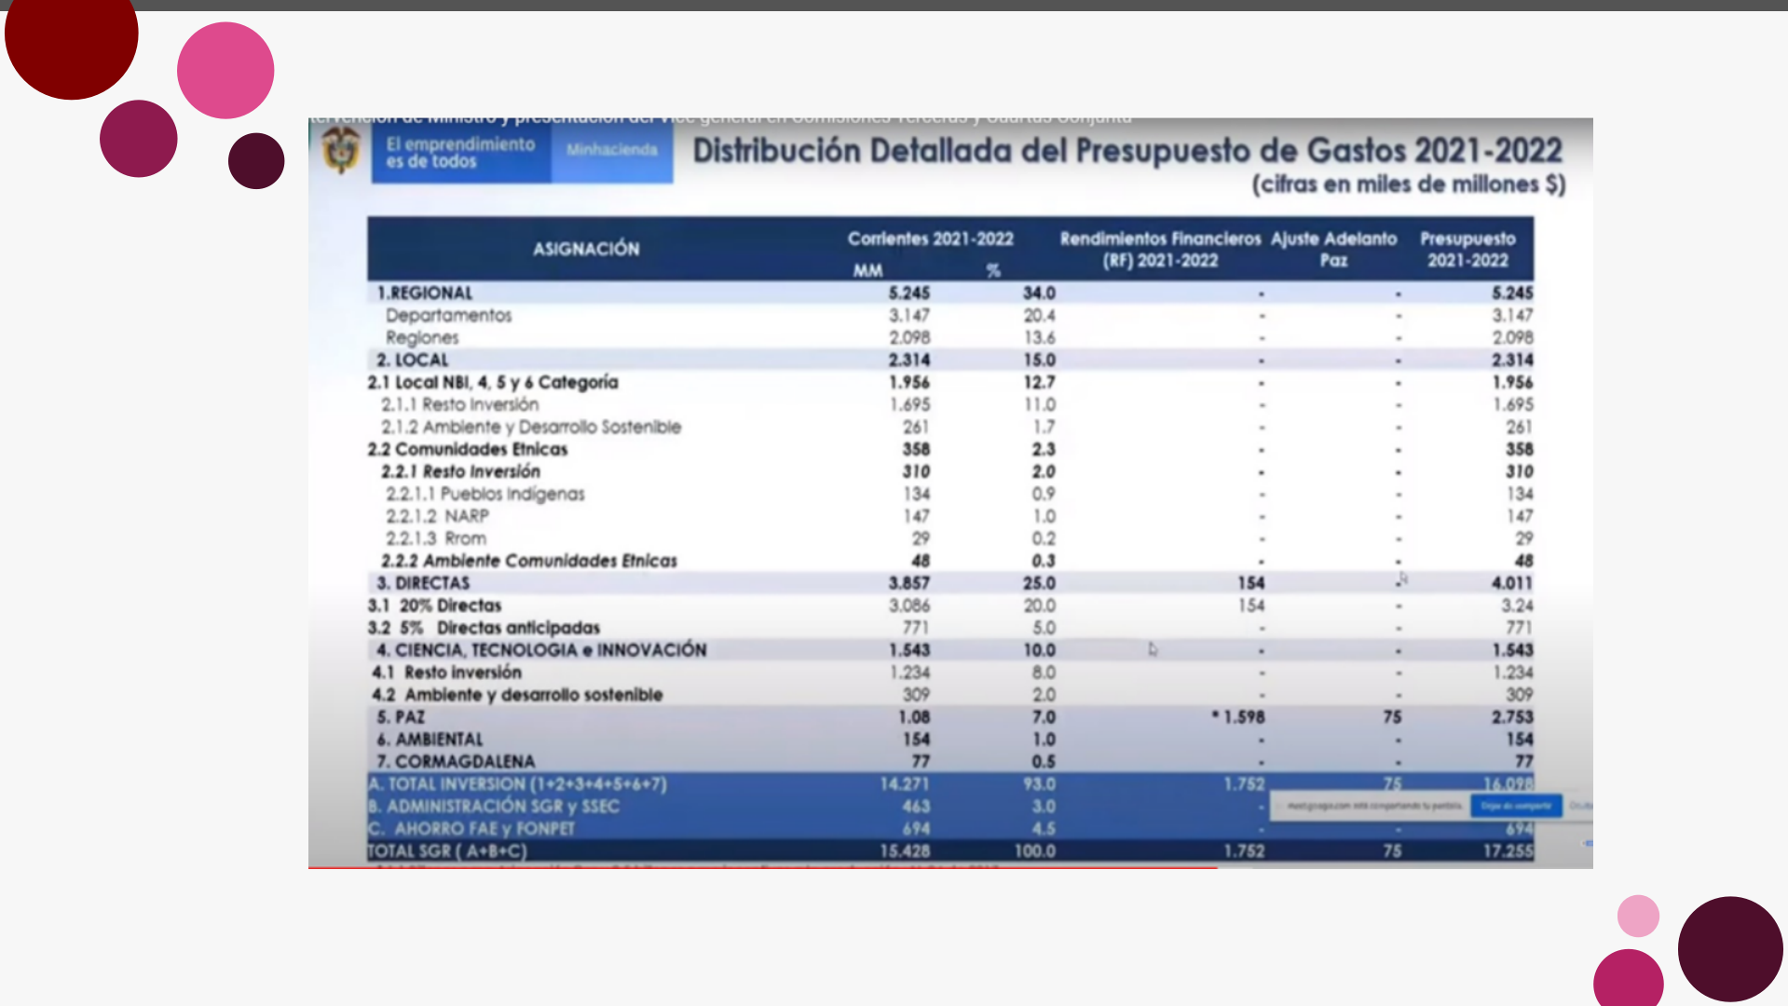
Task: Click the '17.255' total presupuesto value
Action: pyautogui.click(x=1508, y=851)
